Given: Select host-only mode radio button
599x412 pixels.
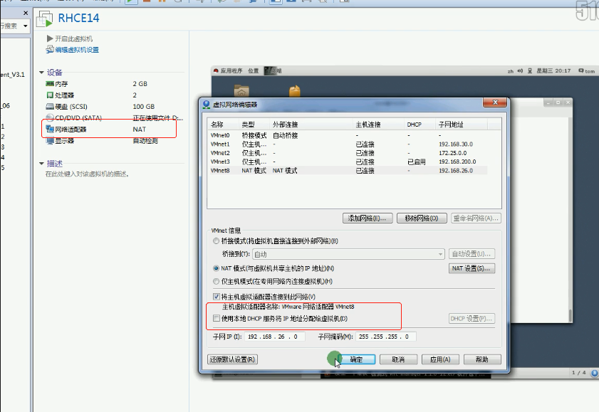Looking at the screenshot, I should point(216,282).
